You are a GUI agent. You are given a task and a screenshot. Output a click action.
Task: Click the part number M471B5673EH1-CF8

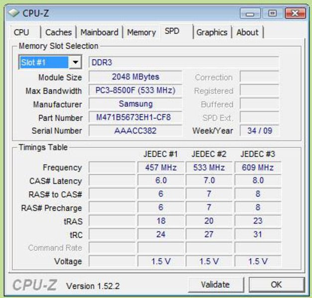pyautogui.click(x=135, y=117)
